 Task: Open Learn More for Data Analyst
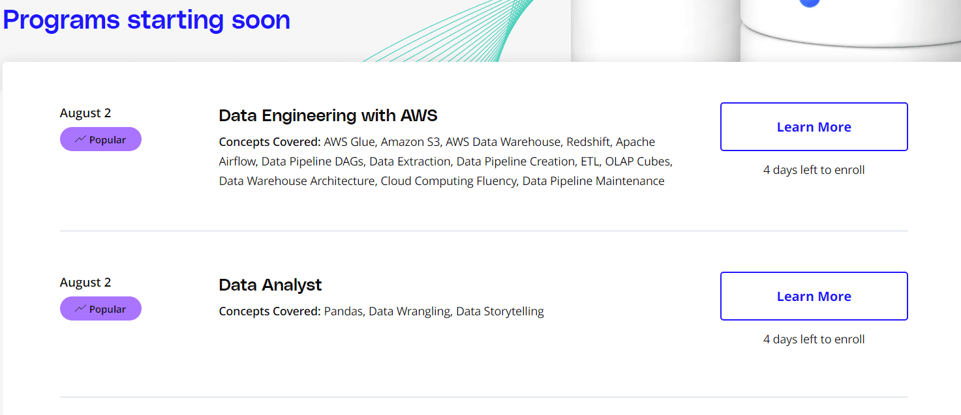coord(814,296)
